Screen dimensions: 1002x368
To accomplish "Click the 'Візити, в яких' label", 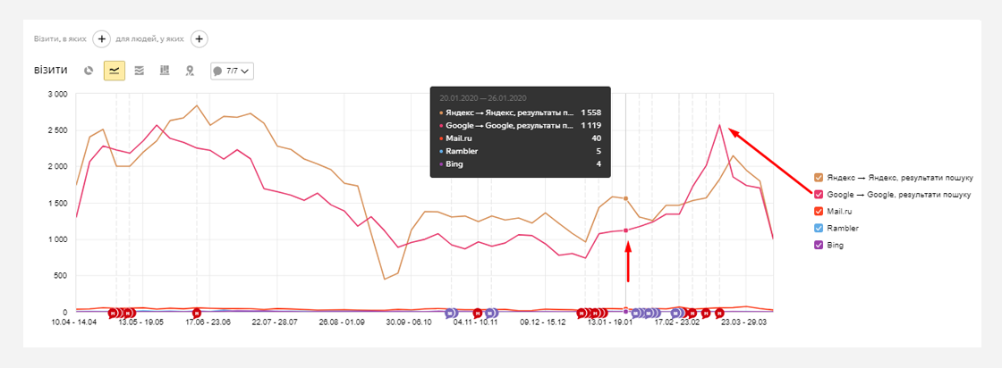I will (x=60, y=39).
